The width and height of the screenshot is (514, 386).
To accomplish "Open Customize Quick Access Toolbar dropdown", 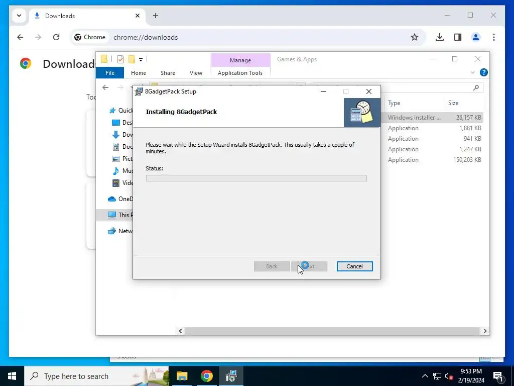I will (141, 59).
